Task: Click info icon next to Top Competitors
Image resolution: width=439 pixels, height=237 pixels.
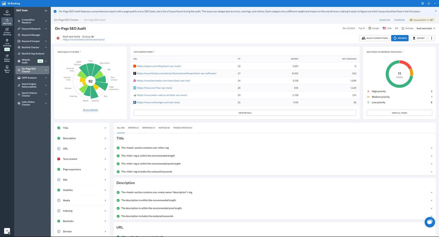Action: coord(154,52)
